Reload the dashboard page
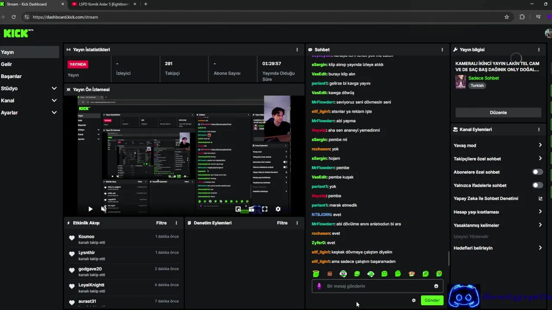Image resolution: width=552 pixels, height=310 pixels. coord(14,17)
